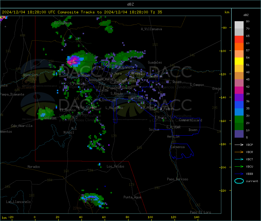
Task: Select the red 60-65 dBZ color swatch
Action: (239, 39)
